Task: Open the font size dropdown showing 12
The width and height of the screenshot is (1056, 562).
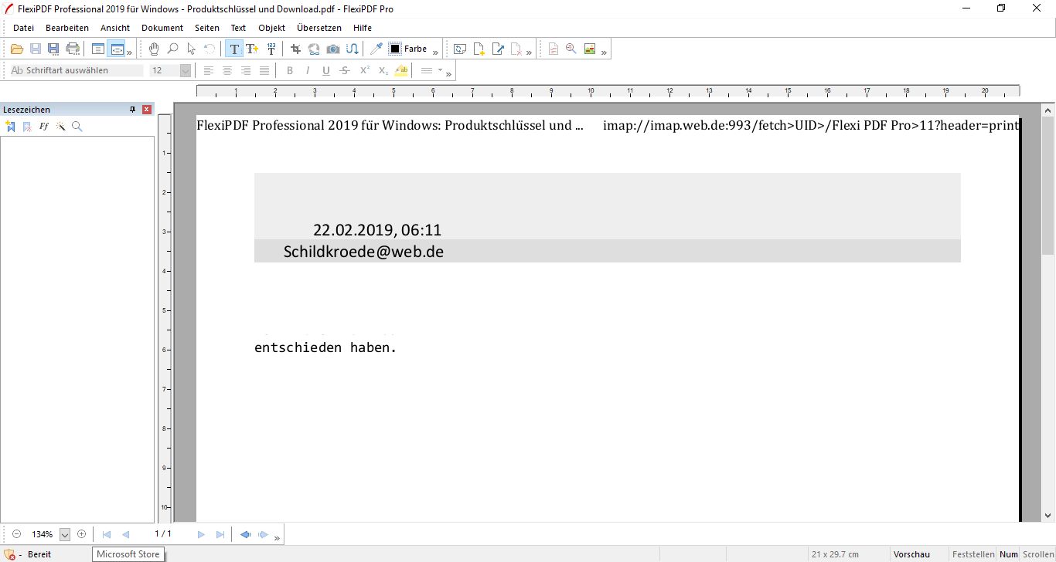Action: tap(186, 70)
